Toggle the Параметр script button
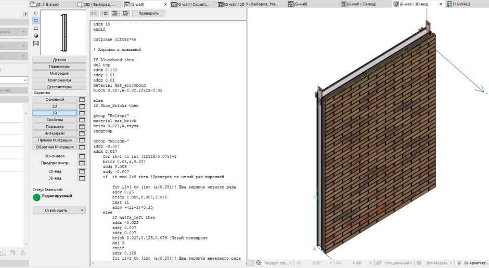This screenshot has height=268, width=489. click(55, 127)
